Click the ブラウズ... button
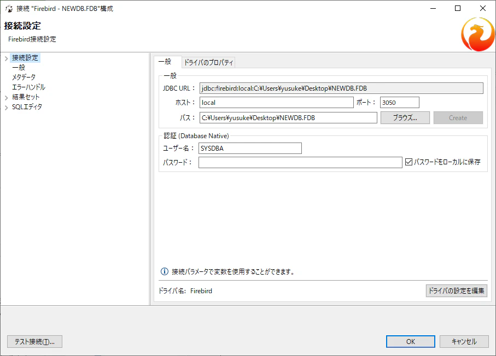This screenshot has width=496, height=356. pyautogui.click(x=405, y=118)
